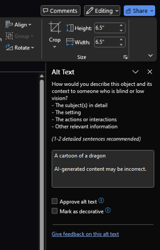Click the Width icon in Size group
Screen dimensions: 160x250
point(70,42)
